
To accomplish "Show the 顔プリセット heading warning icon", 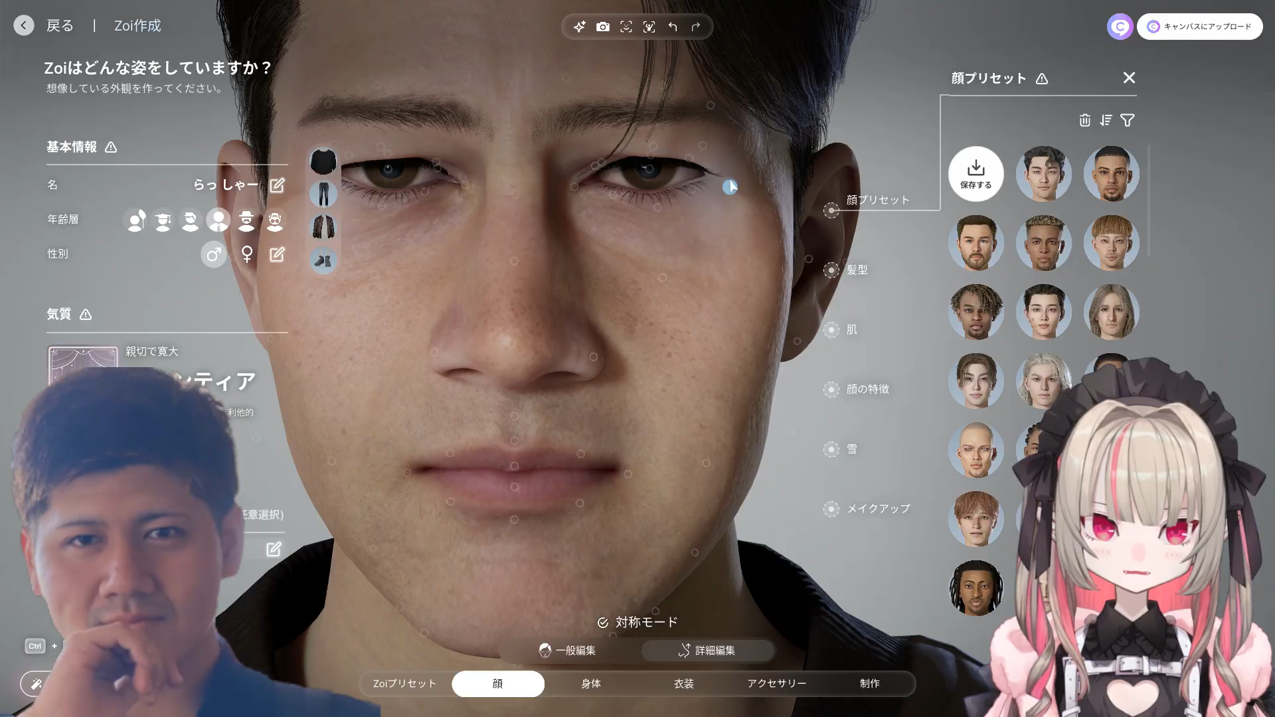I will [x=1042, y=79].
